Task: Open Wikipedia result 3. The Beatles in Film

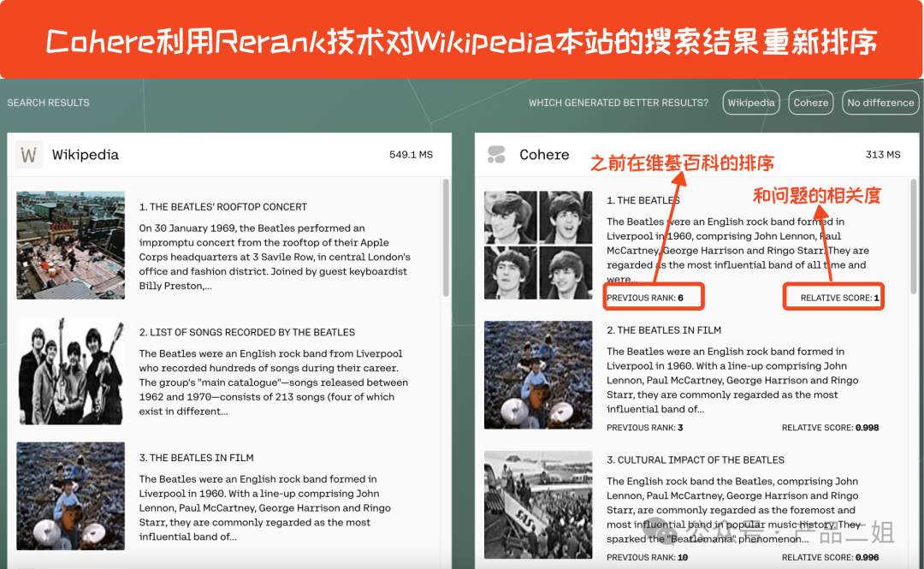Action: pos(196,458)
